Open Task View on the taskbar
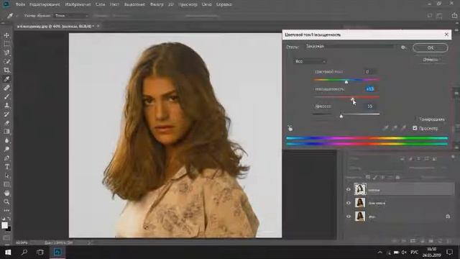460x259 pixels. pyautogui.click(x=40, y=252)
